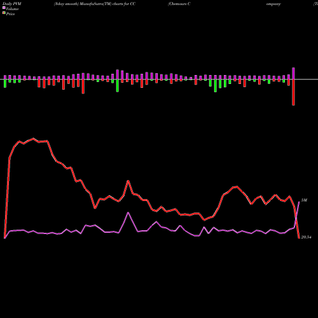The image size is (318, 318).
Task: Click the 'MunafaSutra(TM) charts for CC' heading
Action: click(x=107, y=4)
